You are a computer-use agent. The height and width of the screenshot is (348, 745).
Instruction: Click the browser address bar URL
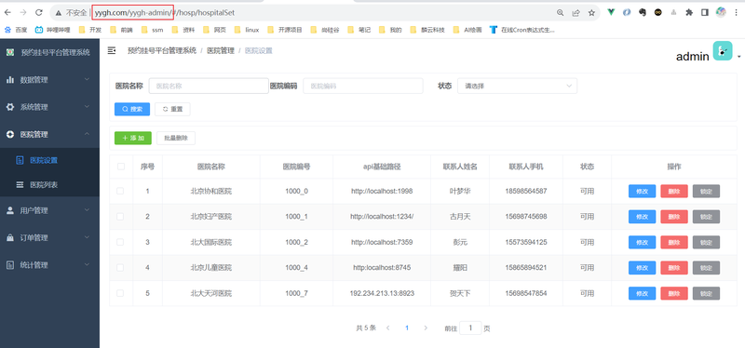165,13
